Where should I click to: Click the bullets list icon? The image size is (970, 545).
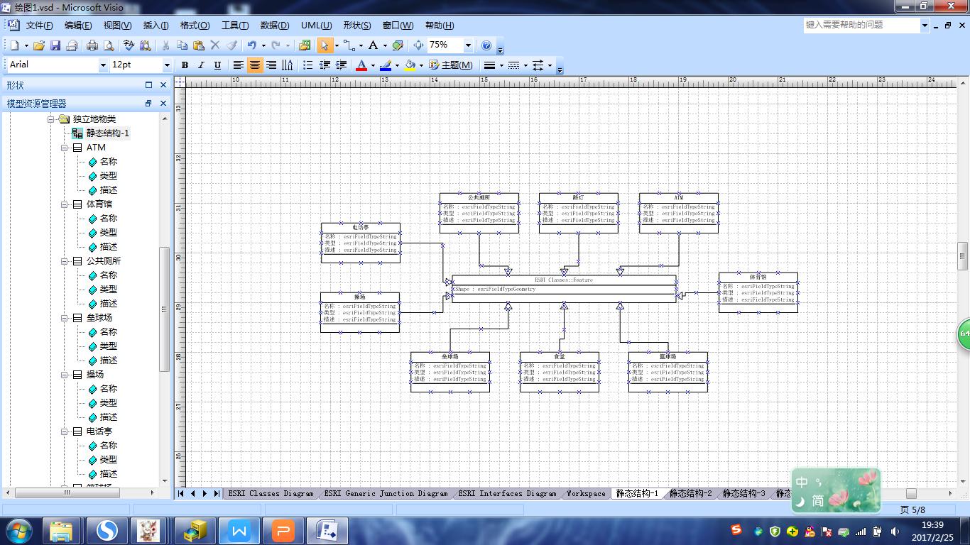pos(307,65)
